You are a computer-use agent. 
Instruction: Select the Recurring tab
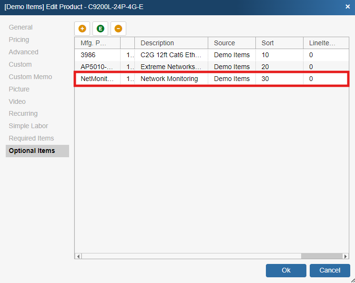(x=23, y=113)
